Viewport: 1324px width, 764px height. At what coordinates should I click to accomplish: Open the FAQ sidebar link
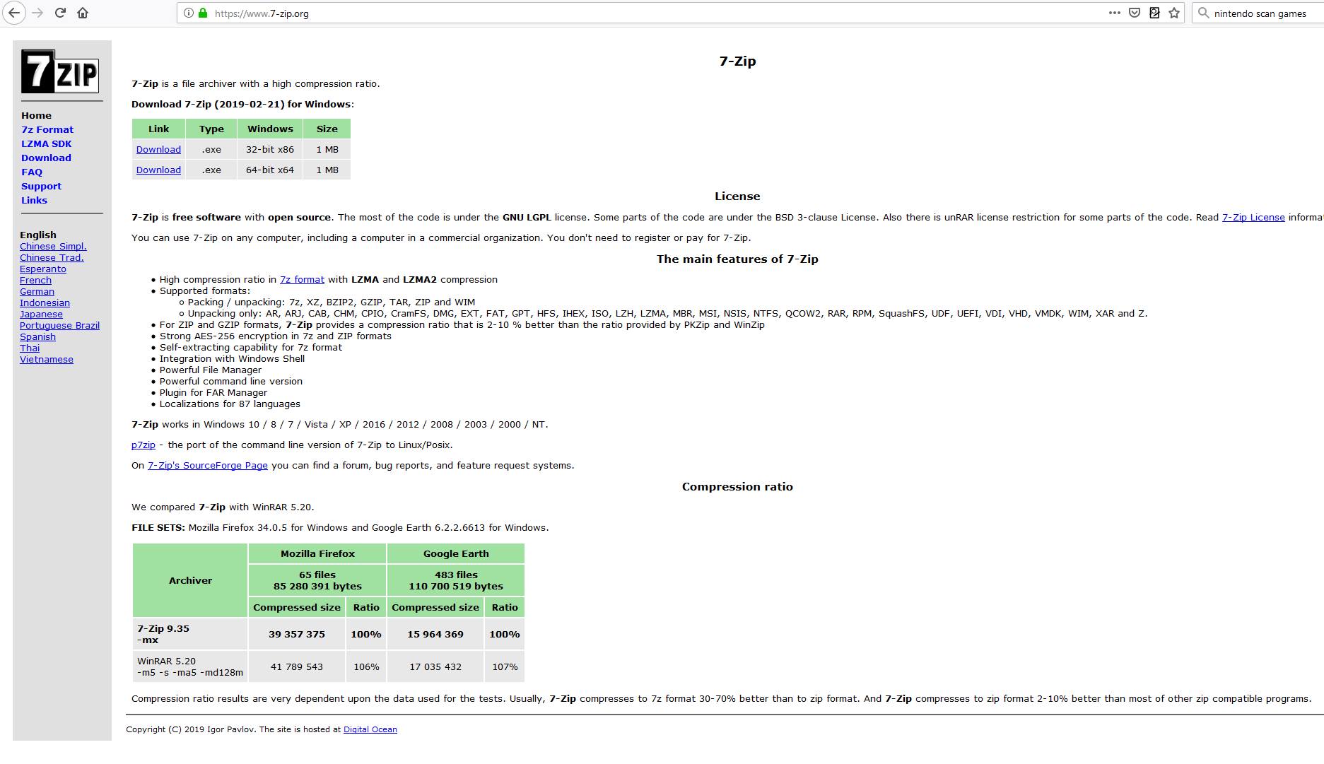point(32,172)
